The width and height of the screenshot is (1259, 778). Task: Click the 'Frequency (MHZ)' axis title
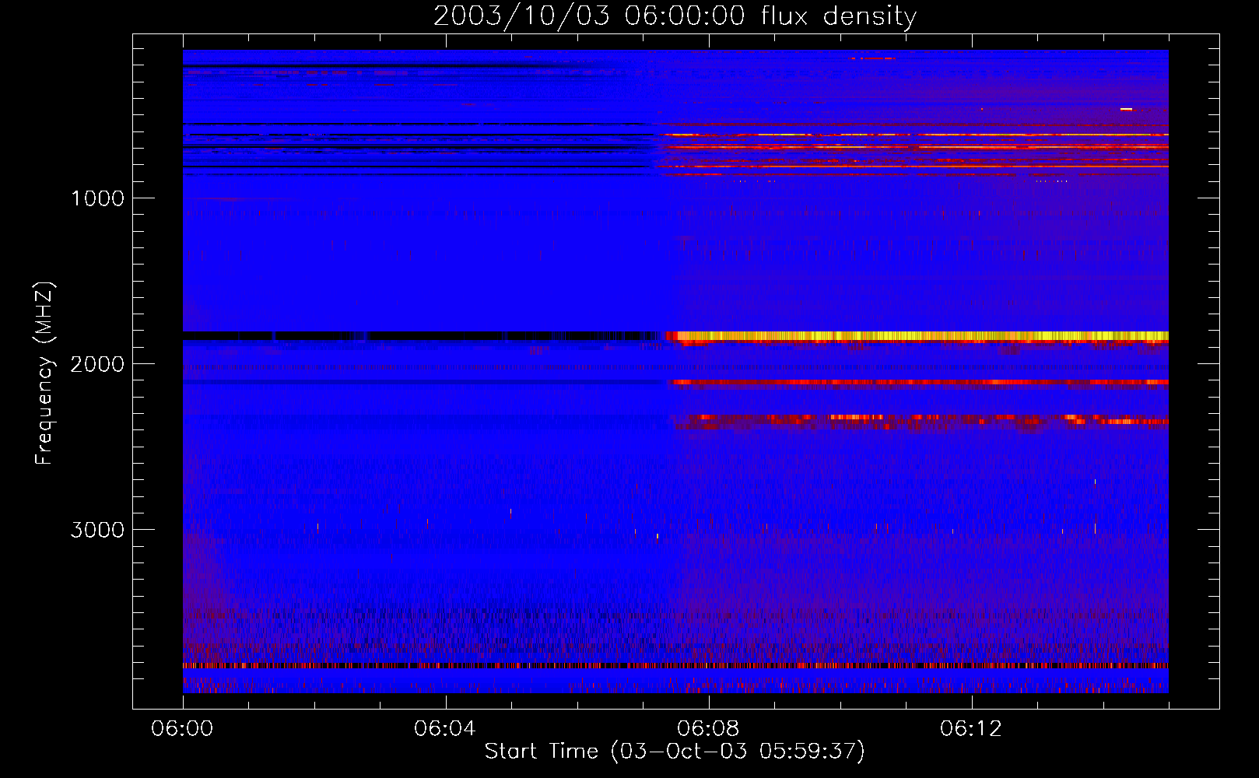click(x=44, y=373)
